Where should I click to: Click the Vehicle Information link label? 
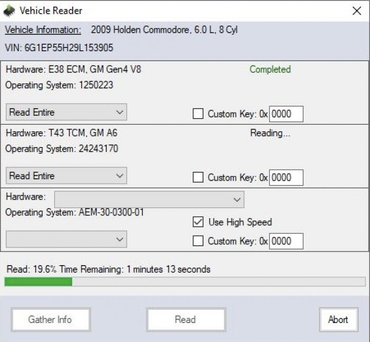click(x=43, y=30)
